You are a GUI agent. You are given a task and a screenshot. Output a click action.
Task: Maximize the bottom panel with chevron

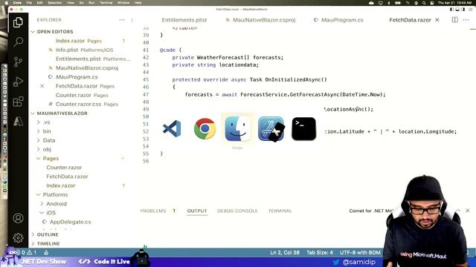click(x=458, y=211)
